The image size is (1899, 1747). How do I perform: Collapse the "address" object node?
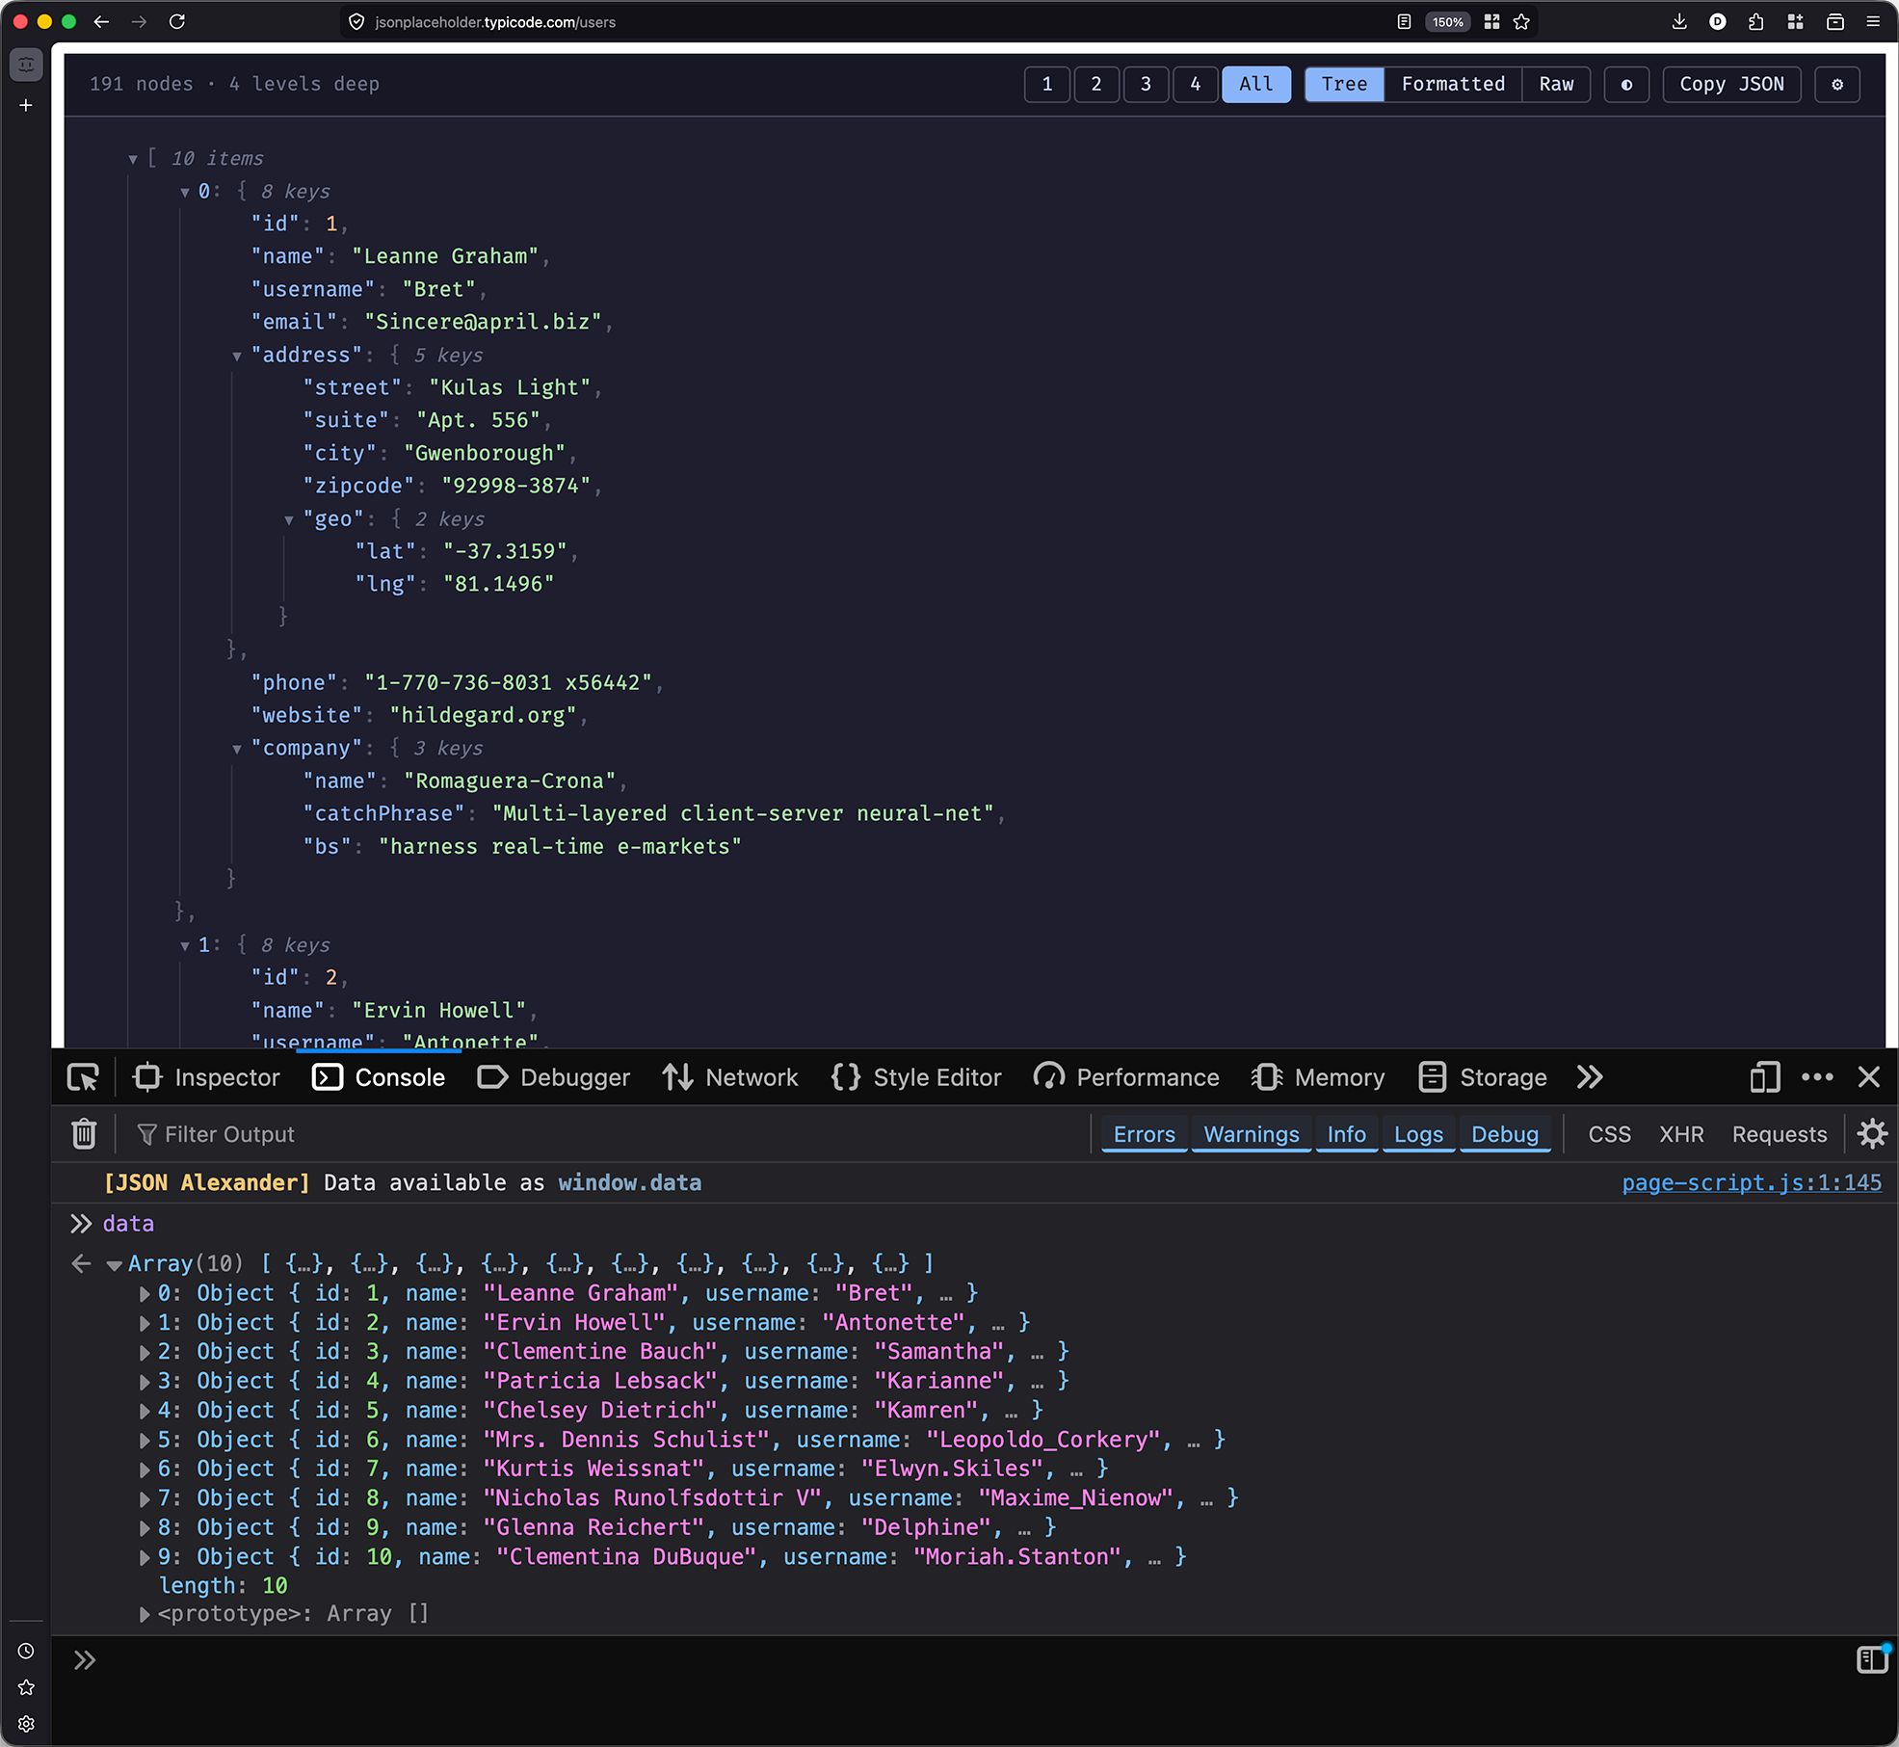[237, 356]
